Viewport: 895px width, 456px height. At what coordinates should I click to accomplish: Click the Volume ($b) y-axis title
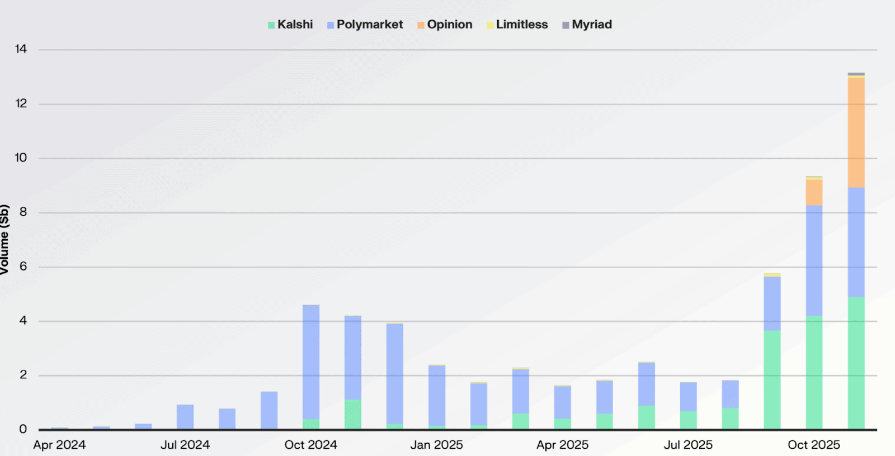tap(5, 240)
